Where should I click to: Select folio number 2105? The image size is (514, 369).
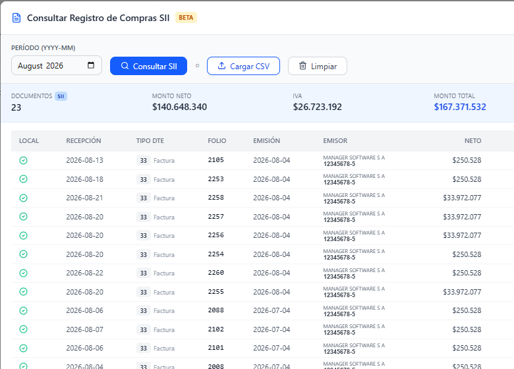[x=216, y=160]
